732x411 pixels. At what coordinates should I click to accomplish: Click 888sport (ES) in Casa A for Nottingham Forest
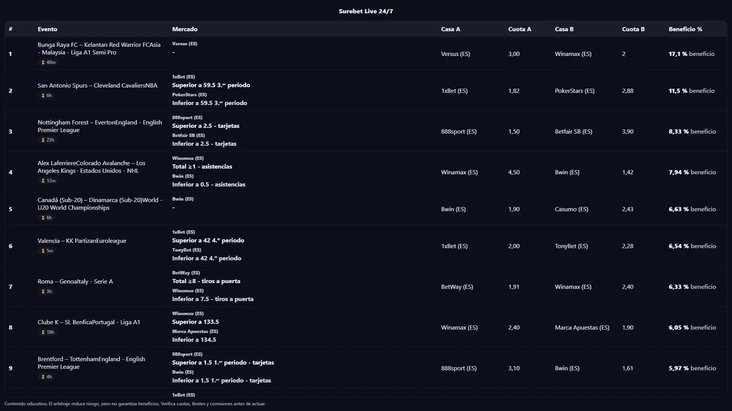pos(459,131)
